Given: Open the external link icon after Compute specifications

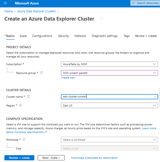Looking at the screenshot, I should (46, 132).
